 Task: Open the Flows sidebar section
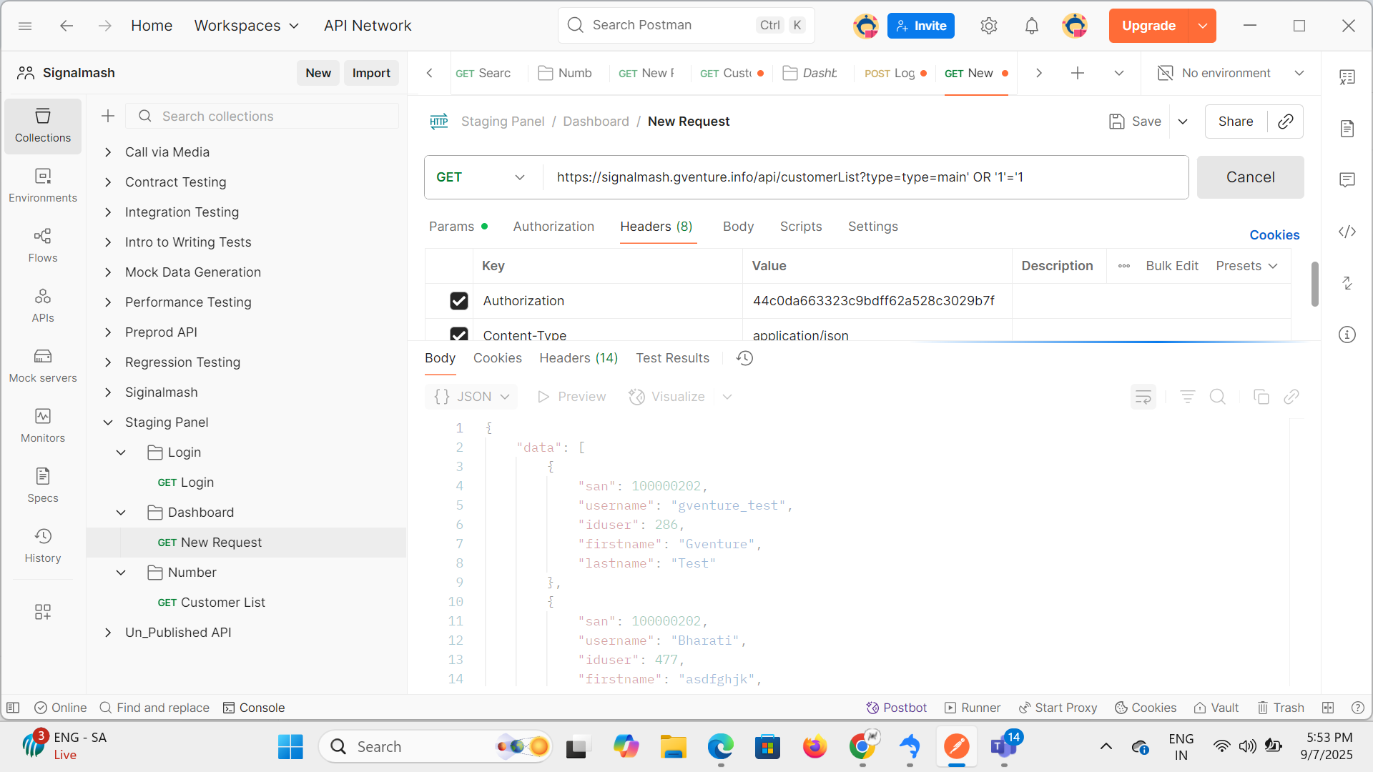(x=43, y=245)
